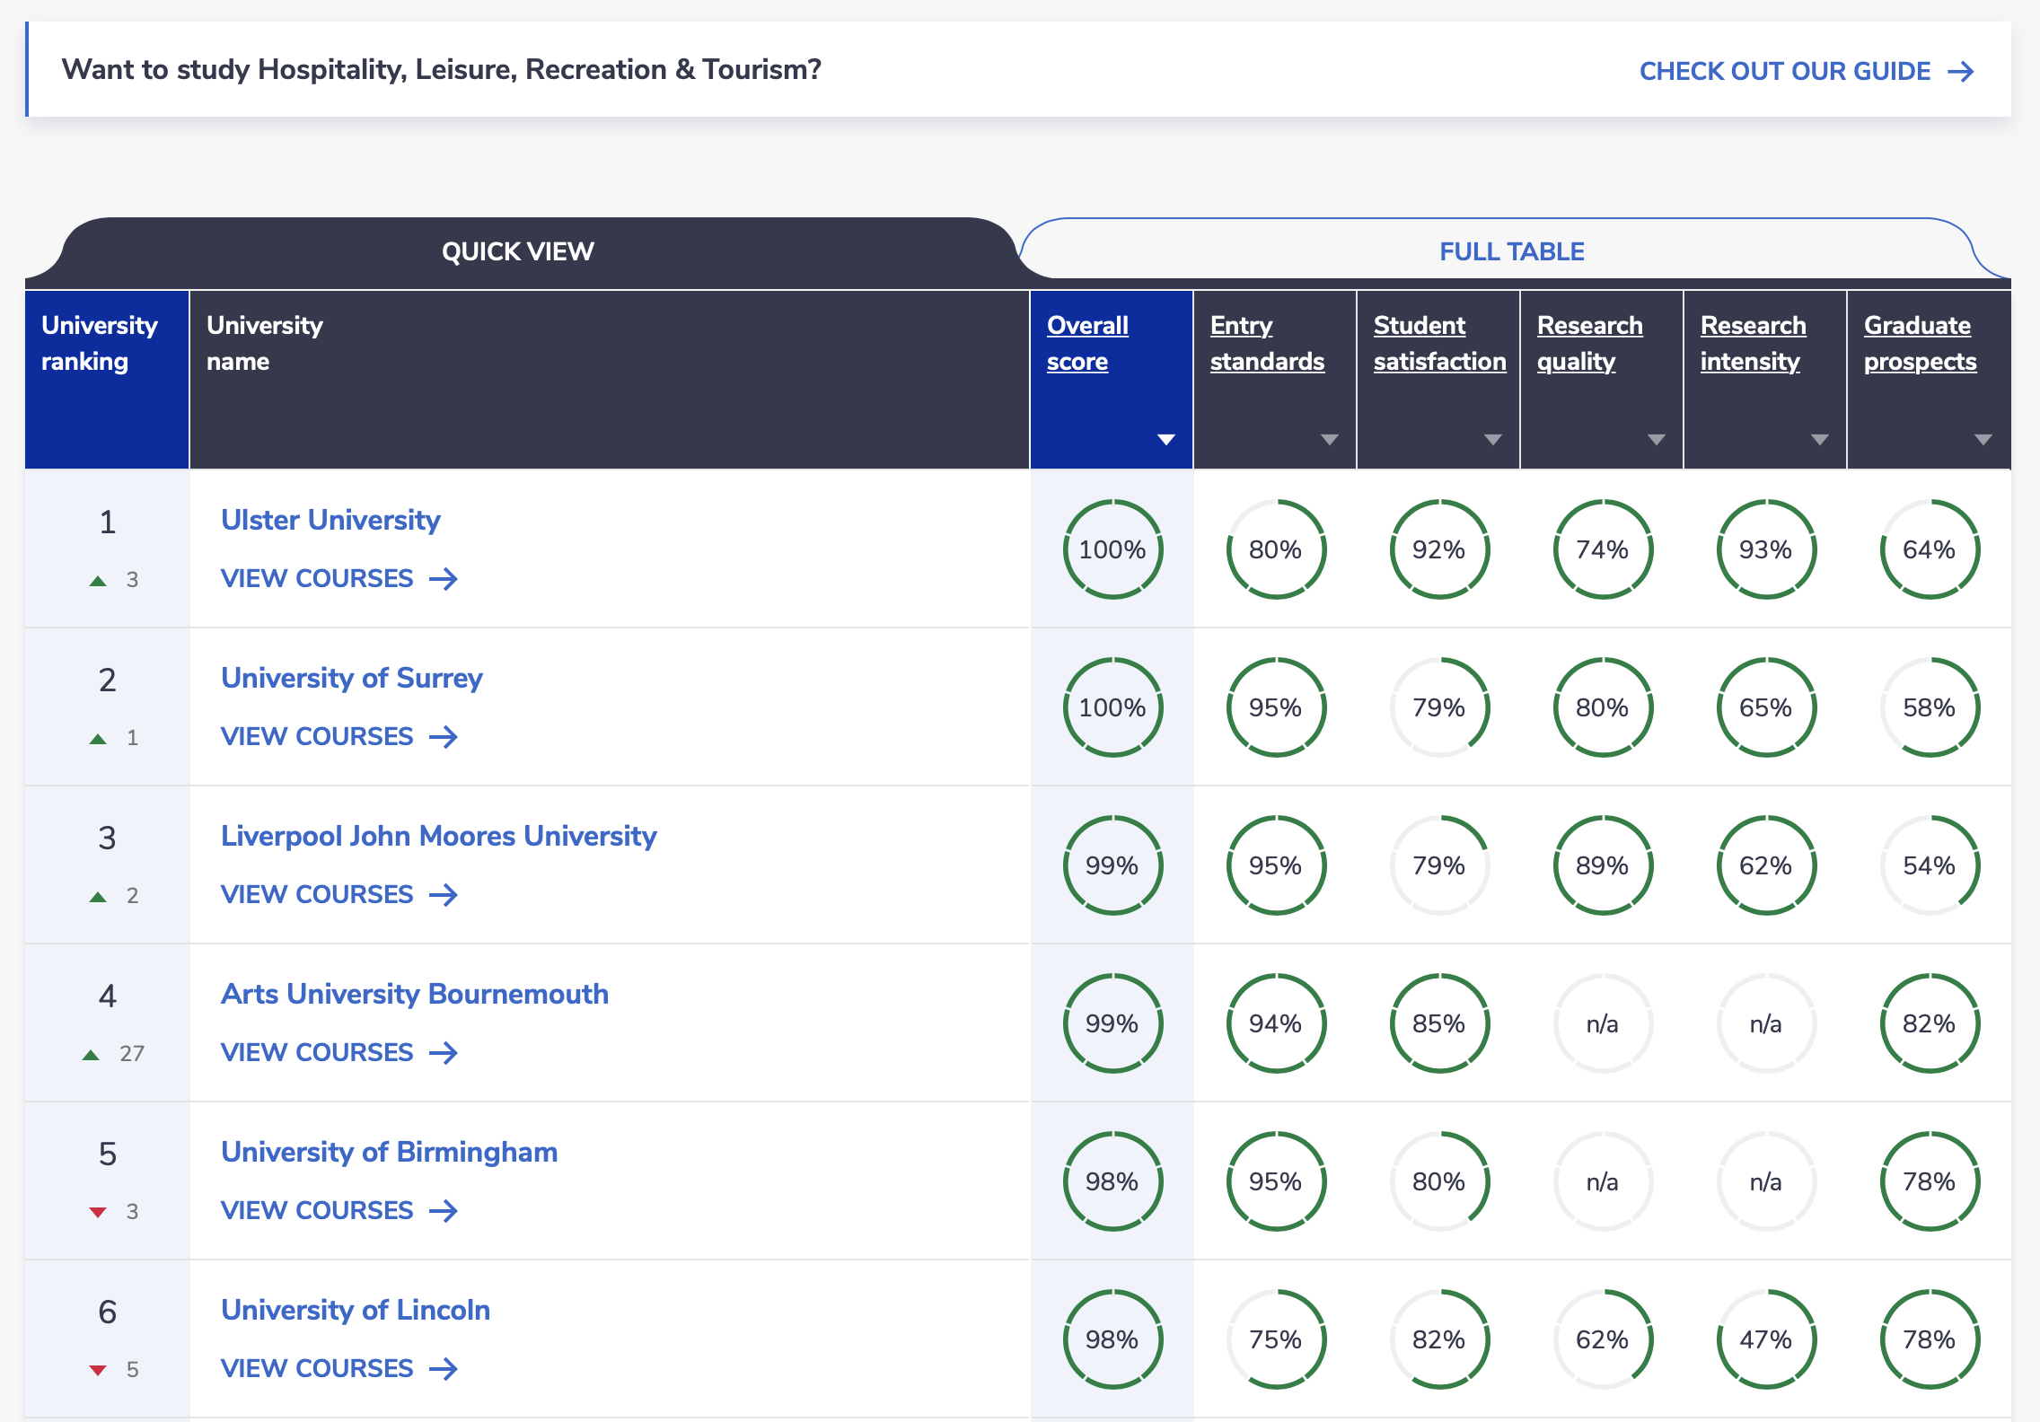Image resolution: width=2040 pixels, height=1422 pixels.
Task: Click arrow icon next to Surrey View Courses
Action: (x=444, y=737)
